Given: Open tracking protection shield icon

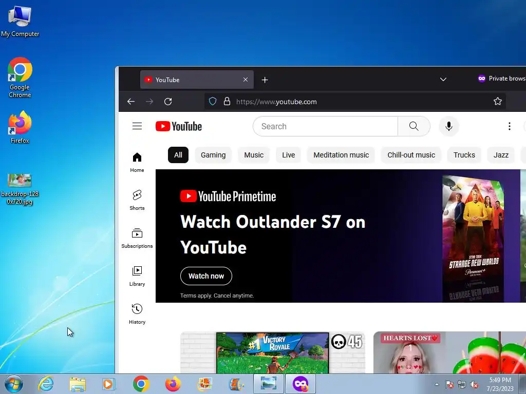Looking at the screenshot, I should pos(212,102).
